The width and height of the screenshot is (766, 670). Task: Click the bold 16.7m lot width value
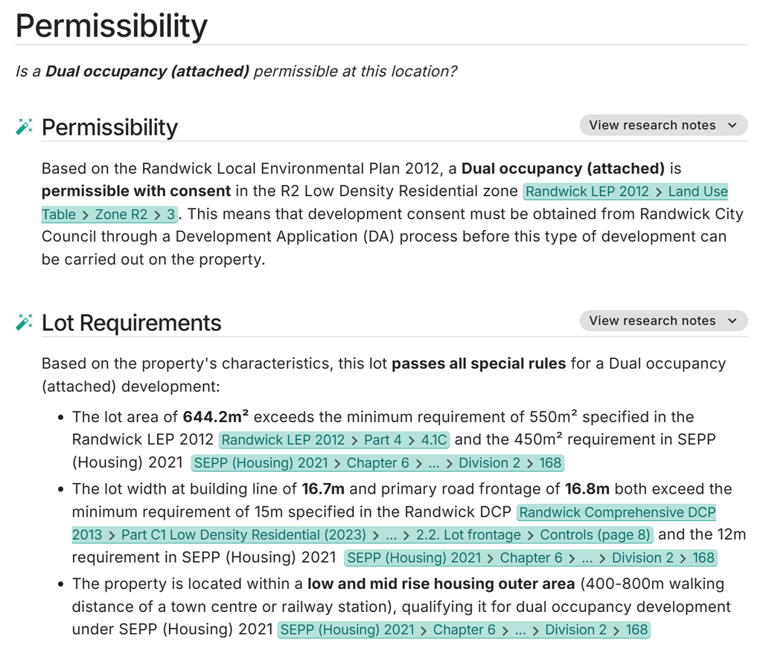coord(323,489)
